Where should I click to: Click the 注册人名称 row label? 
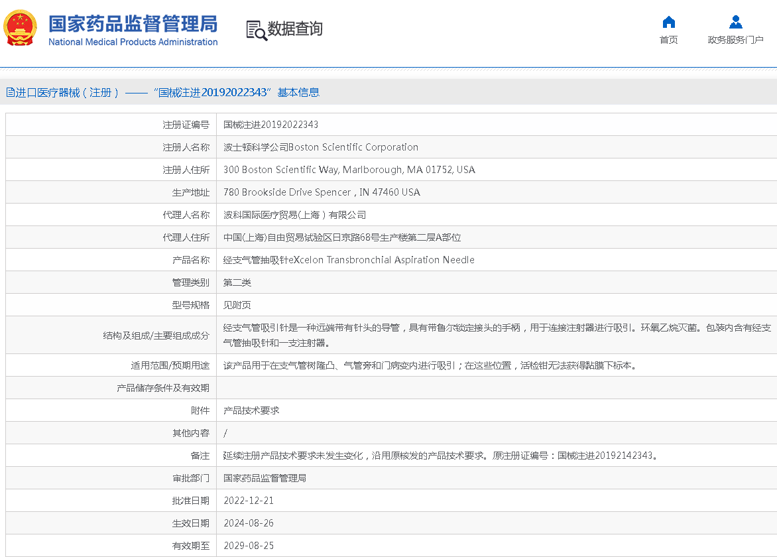[186, 147]
